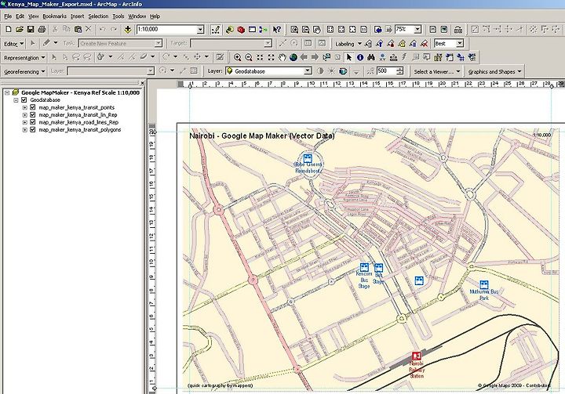This screenshot has height=394, width=565.
Task: Open the Select a Viewer dropdown
Action: click(437, 71)
